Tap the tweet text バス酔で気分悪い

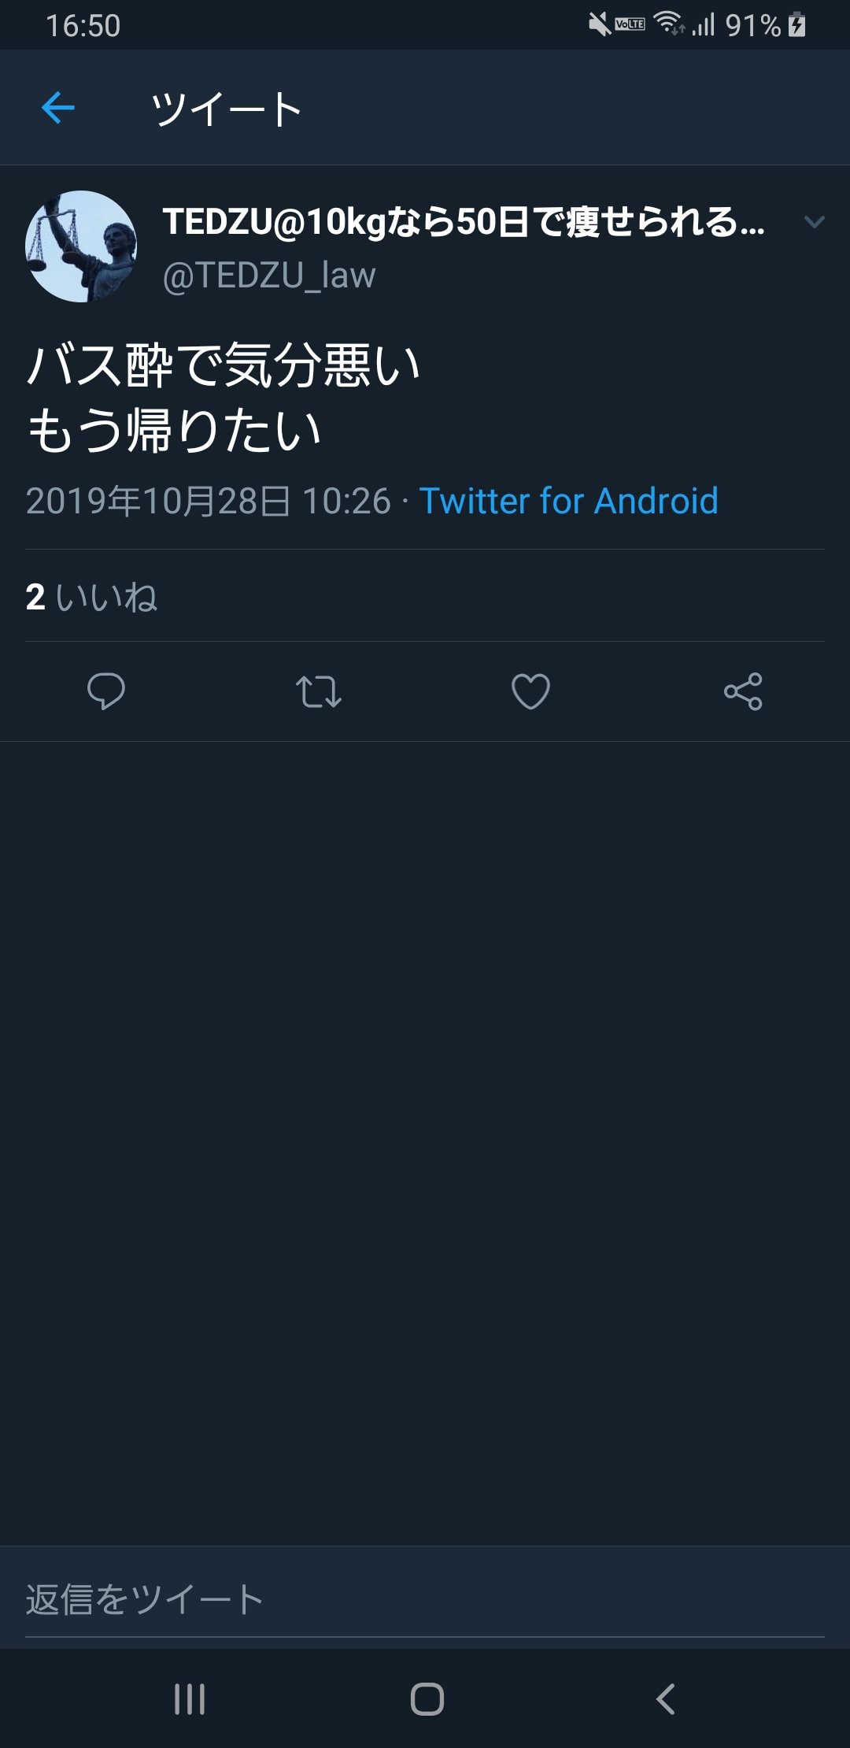point(224,366)
